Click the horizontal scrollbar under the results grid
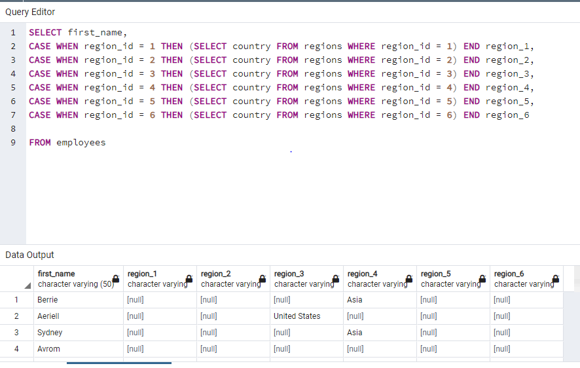This screenshot has height=368, width=580. coord(119,363)
